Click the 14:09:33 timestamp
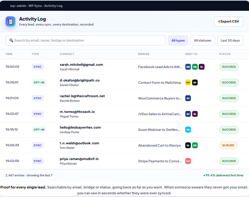249x197 pixels. click(x=12, y=145)
